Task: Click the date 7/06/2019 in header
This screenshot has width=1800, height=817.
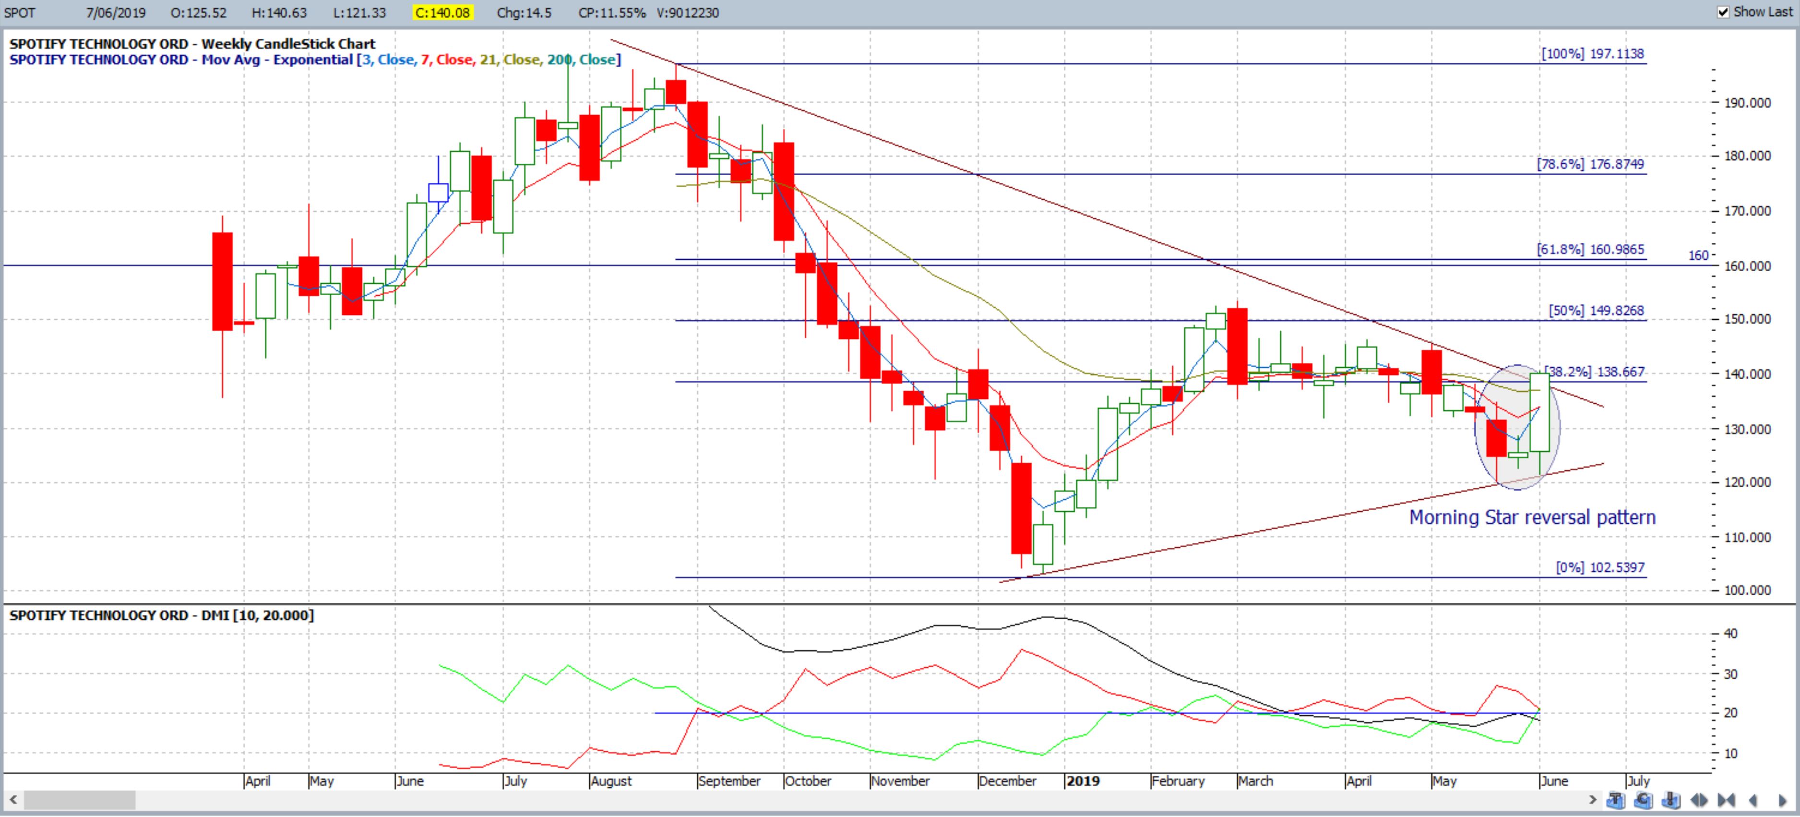Action: 116,12
